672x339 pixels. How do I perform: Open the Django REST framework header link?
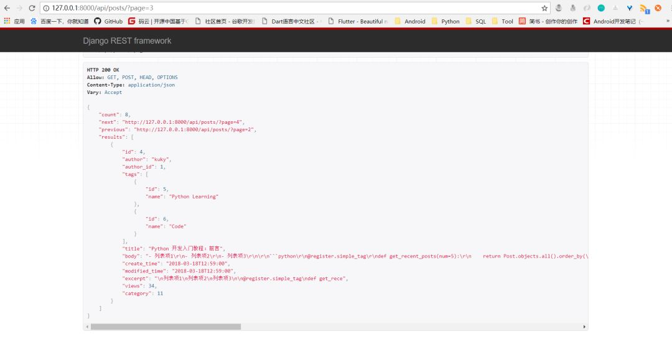click(x=127, y=40)
